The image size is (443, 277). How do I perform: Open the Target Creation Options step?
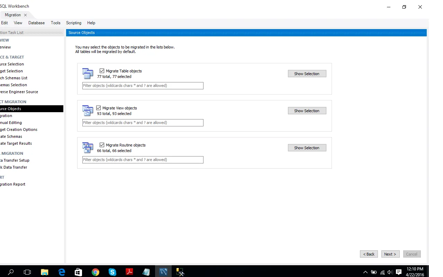(19, 129)
